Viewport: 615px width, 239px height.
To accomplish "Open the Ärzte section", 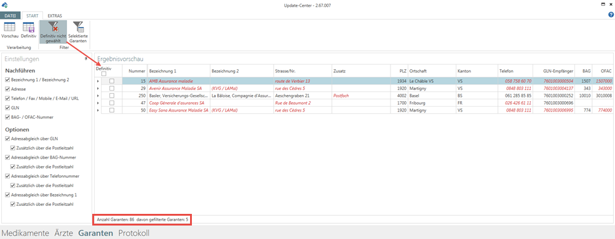I will tap(63, 233).
